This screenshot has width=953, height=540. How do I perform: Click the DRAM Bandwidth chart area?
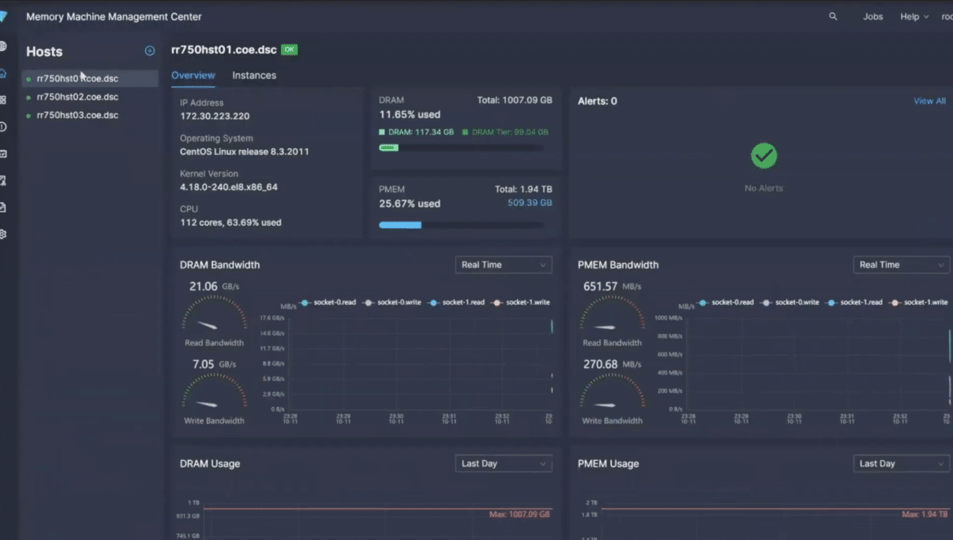420,363
